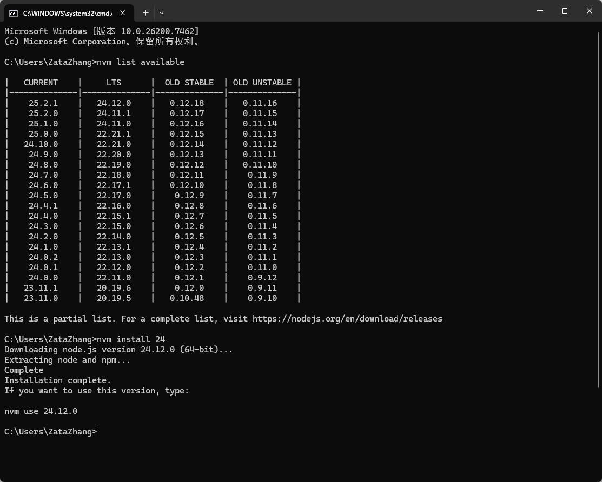Click the vertical scrollbar thumb
The image size is (602, 482).
[599, 205]
